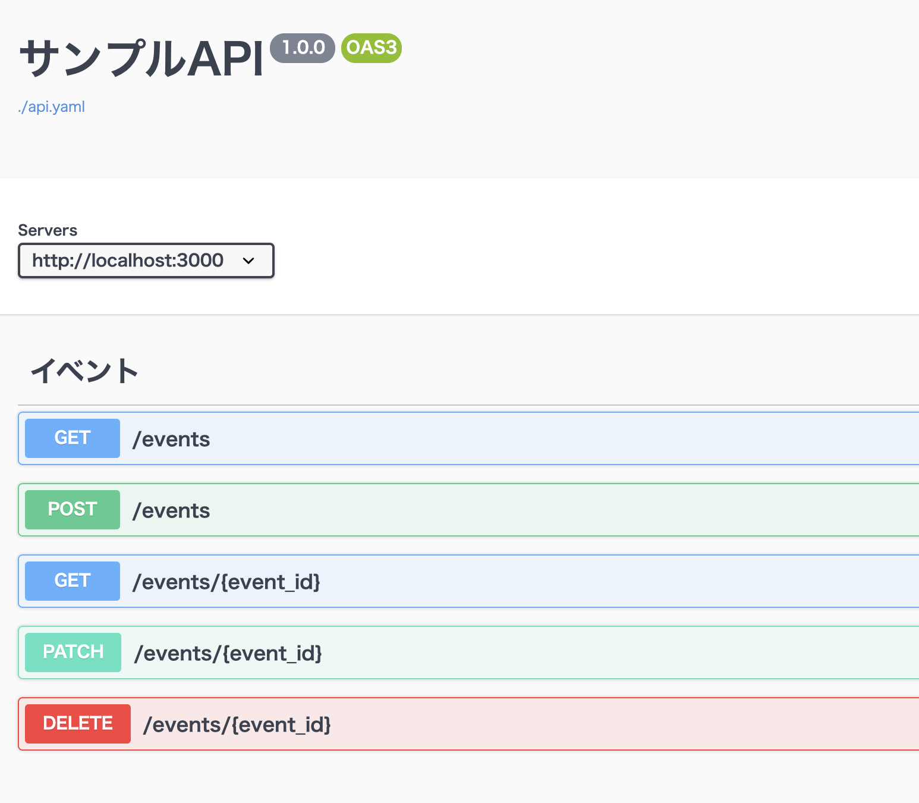
Task: Click the green POST badge for /events
Action: click(73, 510)
